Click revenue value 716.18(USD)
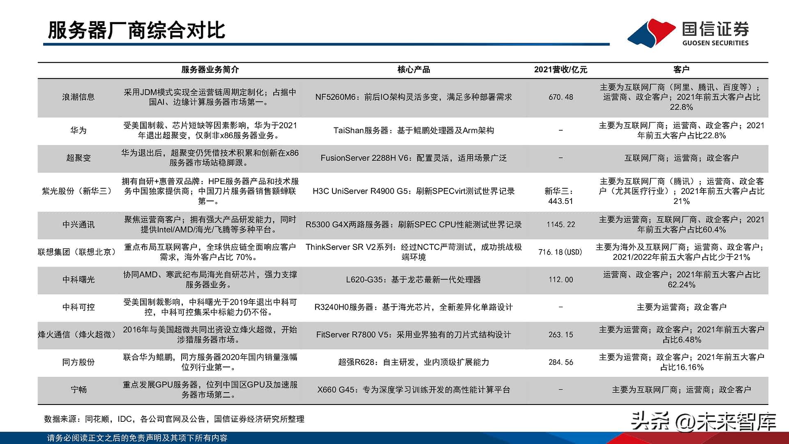The image size is (789, 444). point(561,252)
